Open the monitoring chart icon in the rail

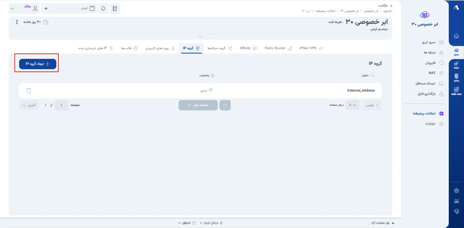[456, 201]
